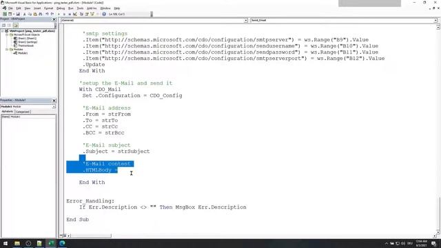441x248 pixels.
Task: Click the 'End Sub' line of code
Action: point(78,220)
